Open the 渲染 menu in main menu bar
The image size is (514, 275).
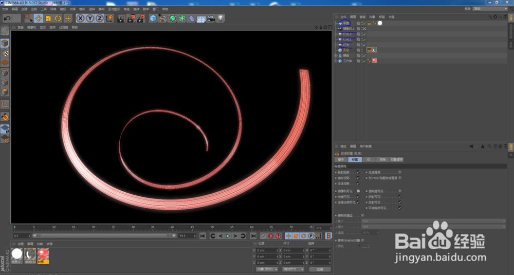tap(92, 9)
